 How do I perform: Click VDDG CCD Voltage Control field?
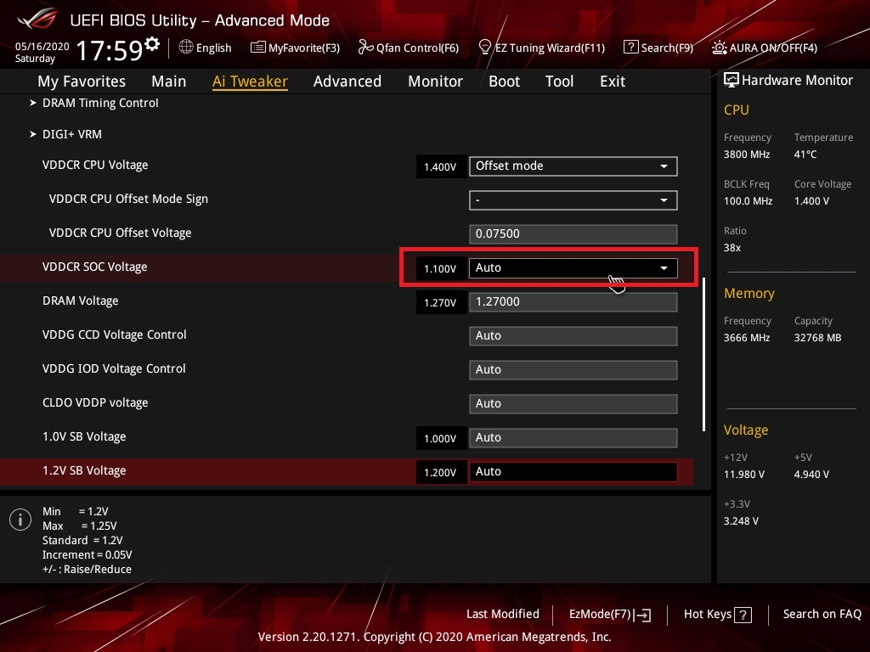(573, 336)
